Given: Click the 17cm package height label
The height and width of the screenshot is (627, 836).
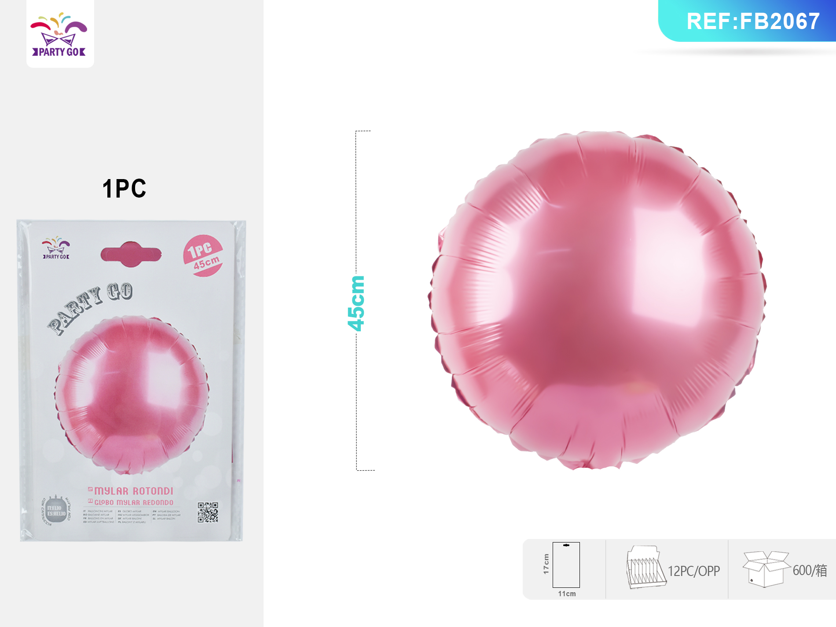Looking at the screenshot, I should click(546, 564).
